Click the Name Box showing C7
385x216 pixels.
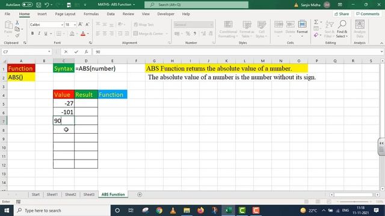coord(25,52)
